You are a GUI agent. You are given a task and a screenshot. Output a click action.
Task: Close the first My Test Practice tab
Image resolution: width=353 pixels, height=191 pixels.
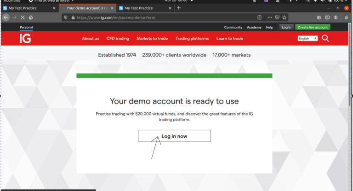coord(54,8)
